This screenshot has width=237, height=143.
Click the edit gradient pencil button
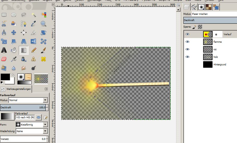(x=46, y=117)
